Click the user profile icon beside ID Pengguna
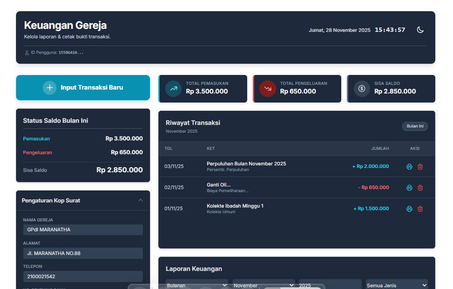453x289 pixels. [x=27, y=53]
